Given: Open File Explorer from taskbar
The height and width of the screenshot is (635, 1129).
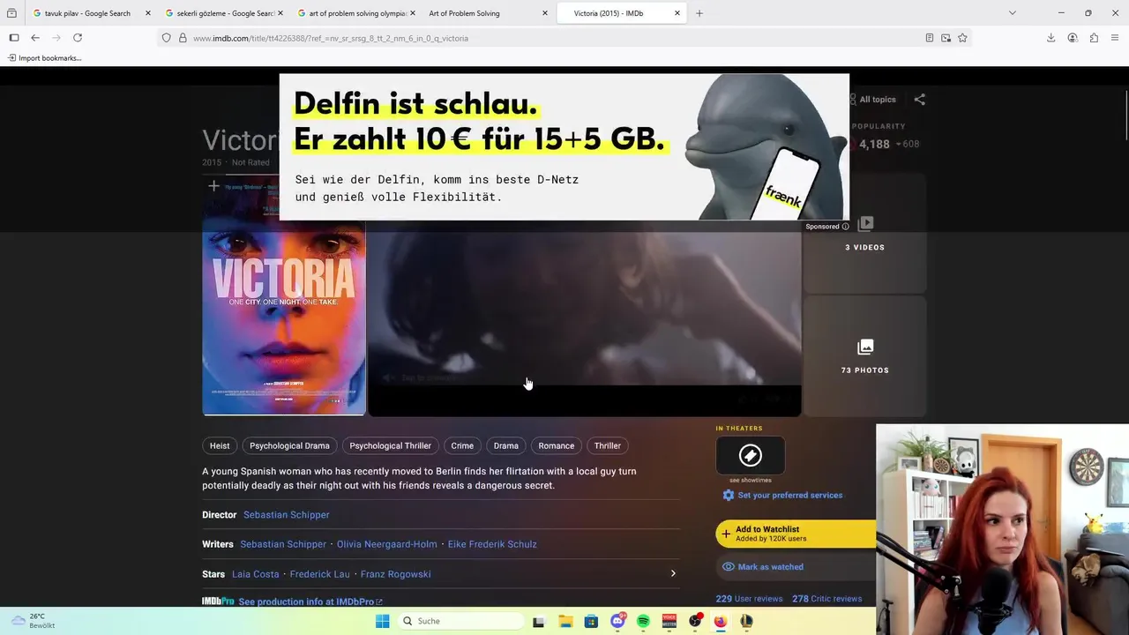Looking at the screenshot, I should [565, 621].
